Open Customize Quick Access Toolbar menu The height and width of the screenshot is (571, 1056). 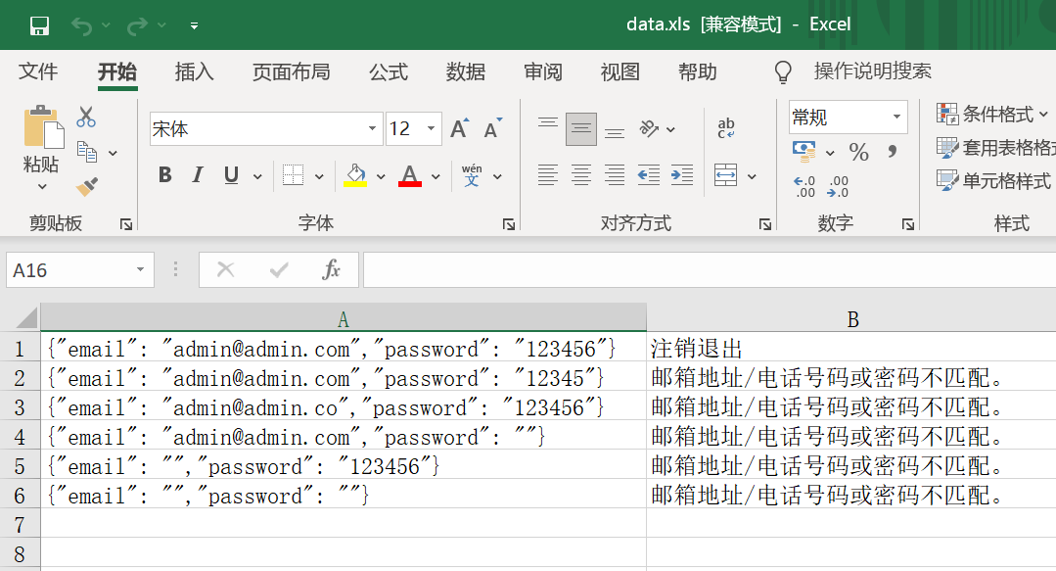point(194,26)
